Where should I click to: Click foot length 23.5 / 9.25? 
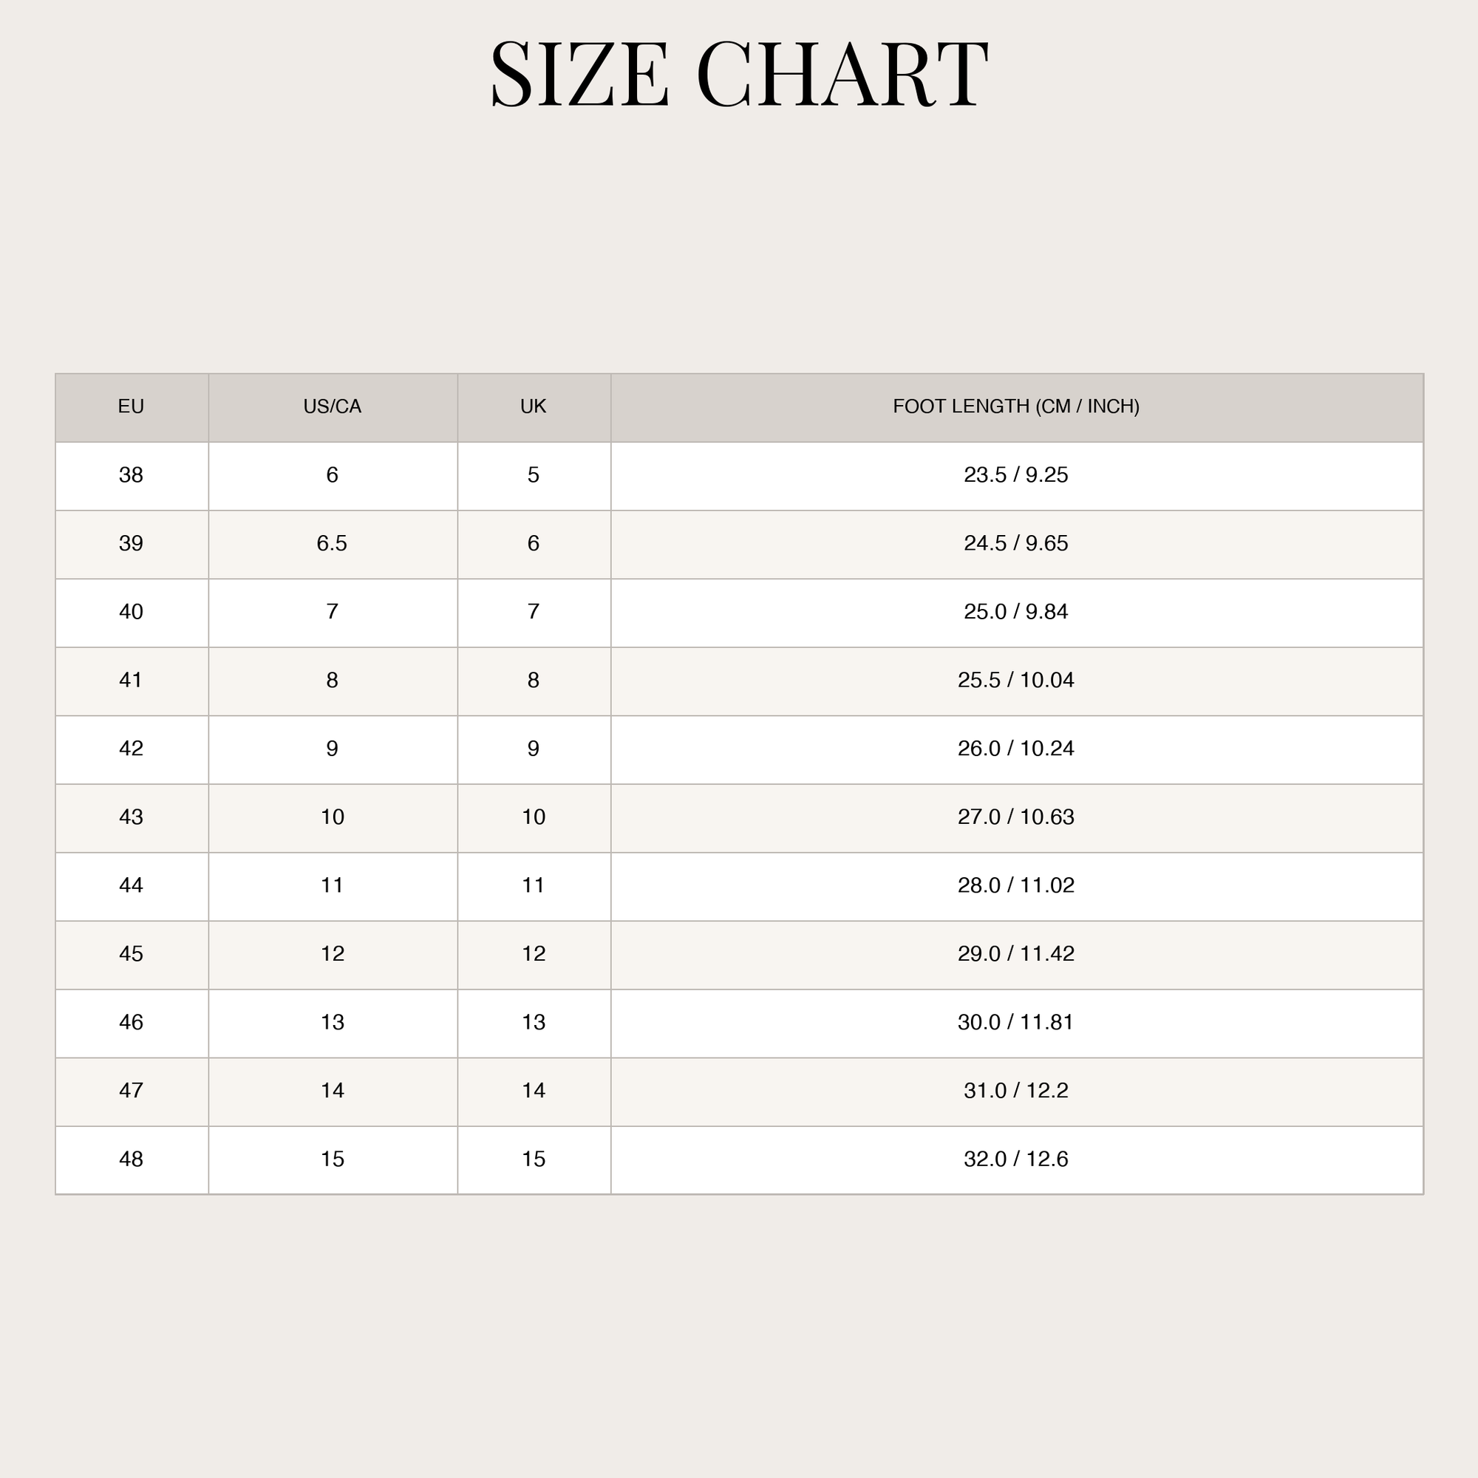[x=1017, y=476]
